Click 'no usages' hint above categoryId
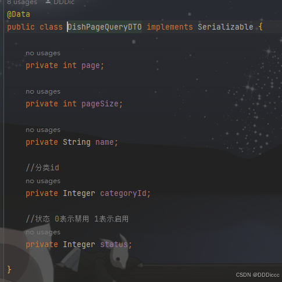The height and width of the screenshot is (282, 282). (x=43, y=181)
